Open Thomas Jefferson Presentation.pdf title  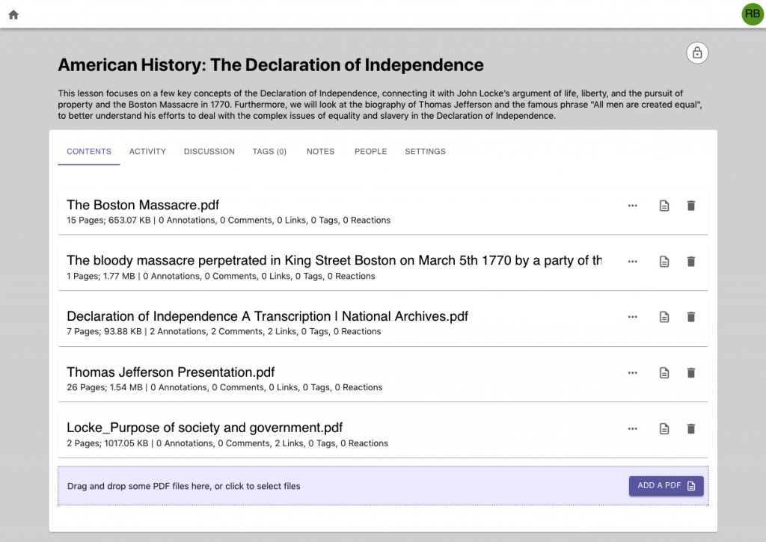point(171,372)
